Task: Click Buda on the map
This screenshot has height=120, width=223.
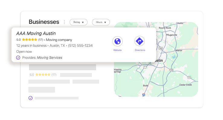Action: click(146, 86)
